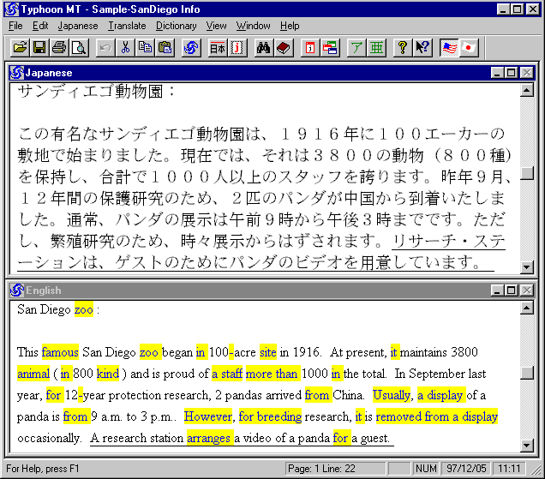Click the green katakana ア toolbar icon
Screen dimensions: 545x479
pos(356,47)
